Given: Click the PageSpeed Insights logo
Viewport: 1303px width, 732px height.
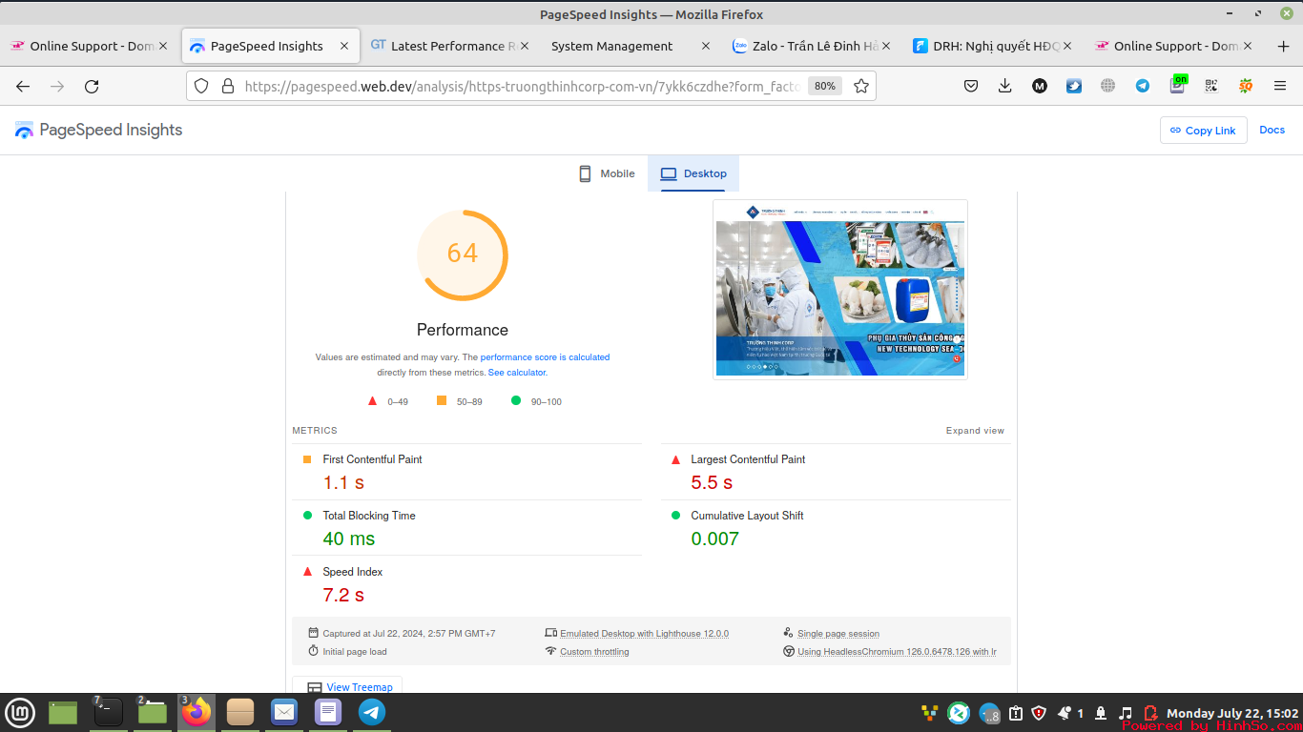Looking at the screenshot, I should pyautogui.click(x=99, y=131).
